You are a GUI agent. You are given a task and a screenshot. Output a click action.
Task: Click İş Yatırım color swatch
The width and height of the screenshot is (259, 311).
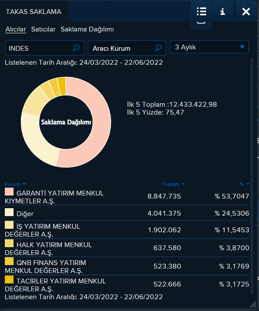click(x=9, y=225)
